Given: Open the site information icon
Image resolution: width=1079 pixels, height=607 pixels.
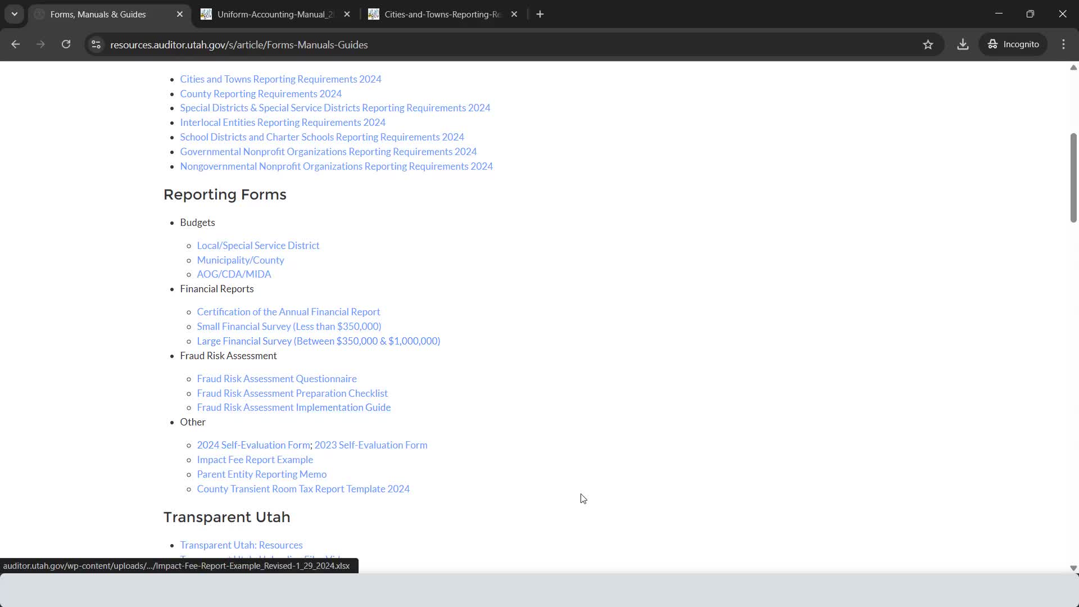Looking at the screenshot, I should point(96,44).
